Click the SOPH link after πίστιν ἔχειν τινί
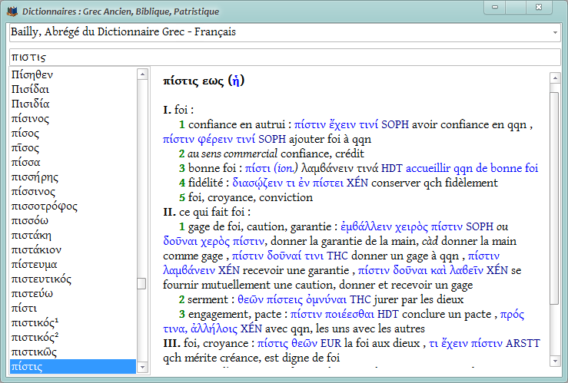This screenshot has height=383, width=568. coord(395,124)
